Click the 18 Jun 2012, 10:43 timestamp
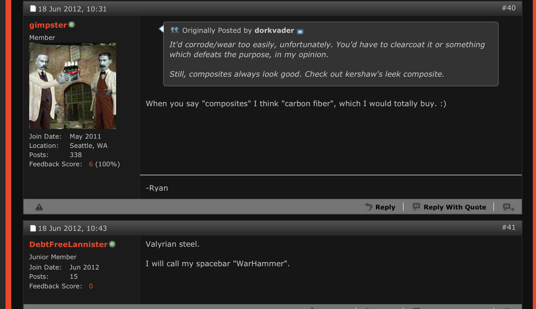536x309 pixels. (72, 228)
